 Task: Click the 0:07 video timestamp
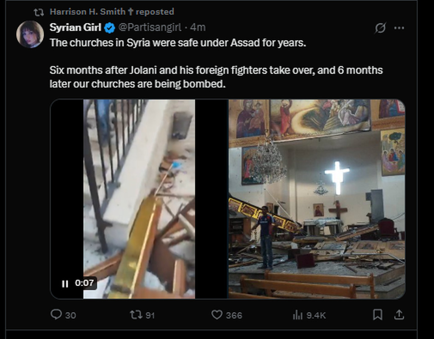[84, 283]
